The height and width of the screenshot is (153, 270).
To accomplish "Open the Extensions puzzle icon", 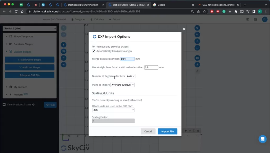I will (236, 12).
